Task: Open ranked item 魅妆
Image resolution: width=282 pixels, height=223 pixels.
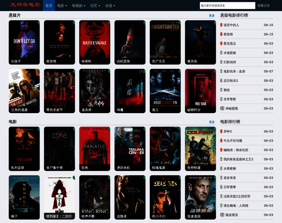Action: [227, 90]
